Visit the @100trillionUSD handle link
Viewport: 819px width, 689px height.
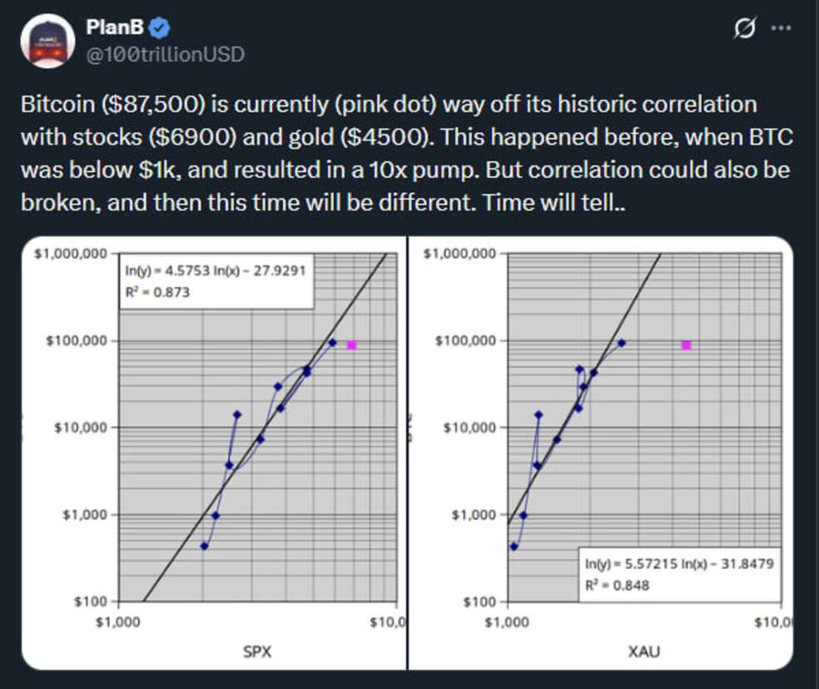pos(165,54)
